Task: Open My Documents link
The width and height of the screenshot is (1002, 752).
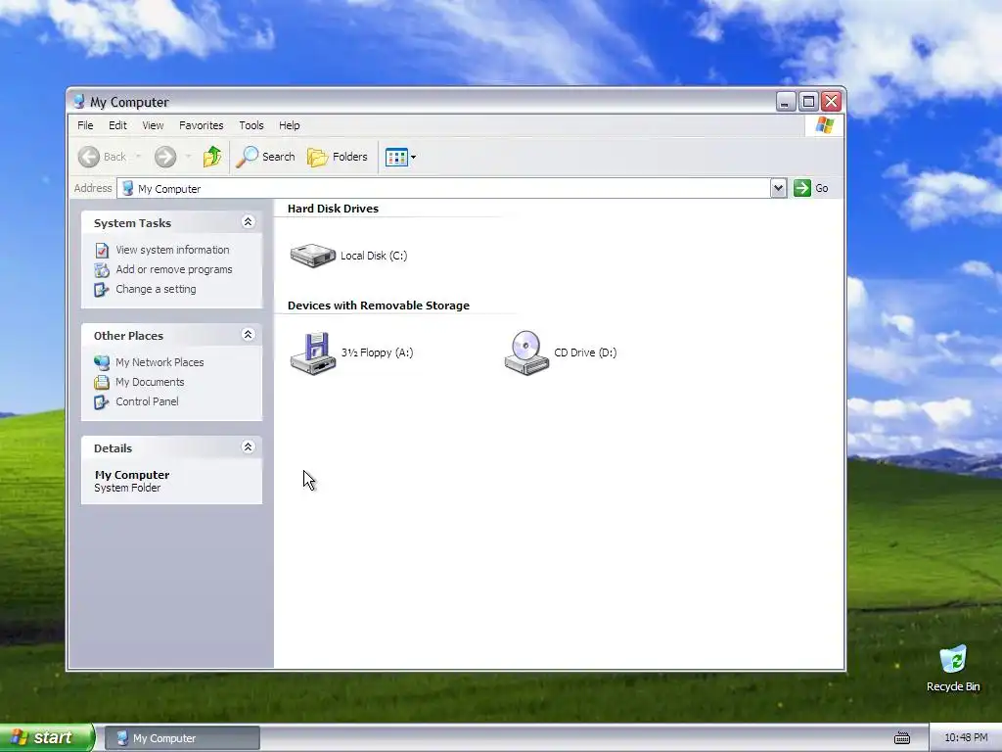Action: 150,382
